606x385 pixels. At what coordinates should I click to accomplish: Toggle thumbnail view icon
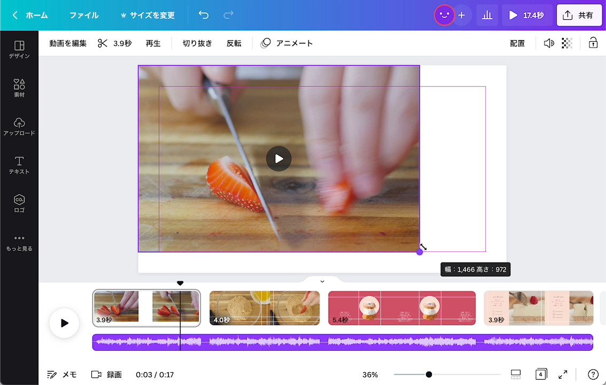pyautogui.click(x=516, y=374)
